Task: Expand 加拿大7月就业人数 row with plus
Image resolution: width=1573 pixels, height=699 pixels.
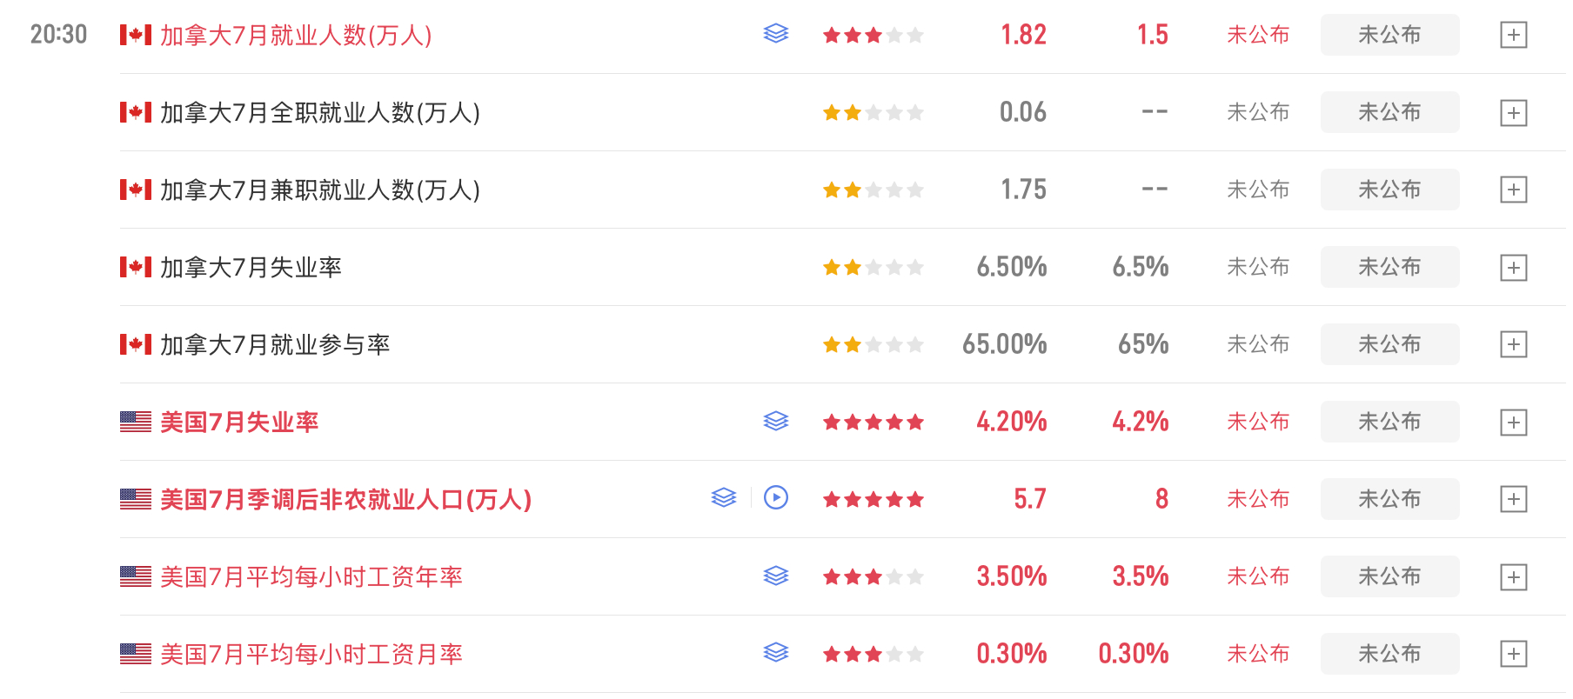Action: coord(1514,35)
